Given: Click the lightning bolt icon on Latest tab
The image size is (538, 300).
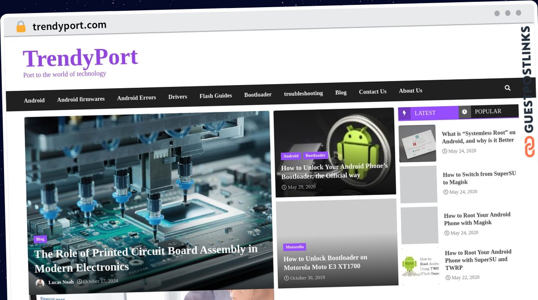Looking at the screenshot, I should tap(404, 113).
